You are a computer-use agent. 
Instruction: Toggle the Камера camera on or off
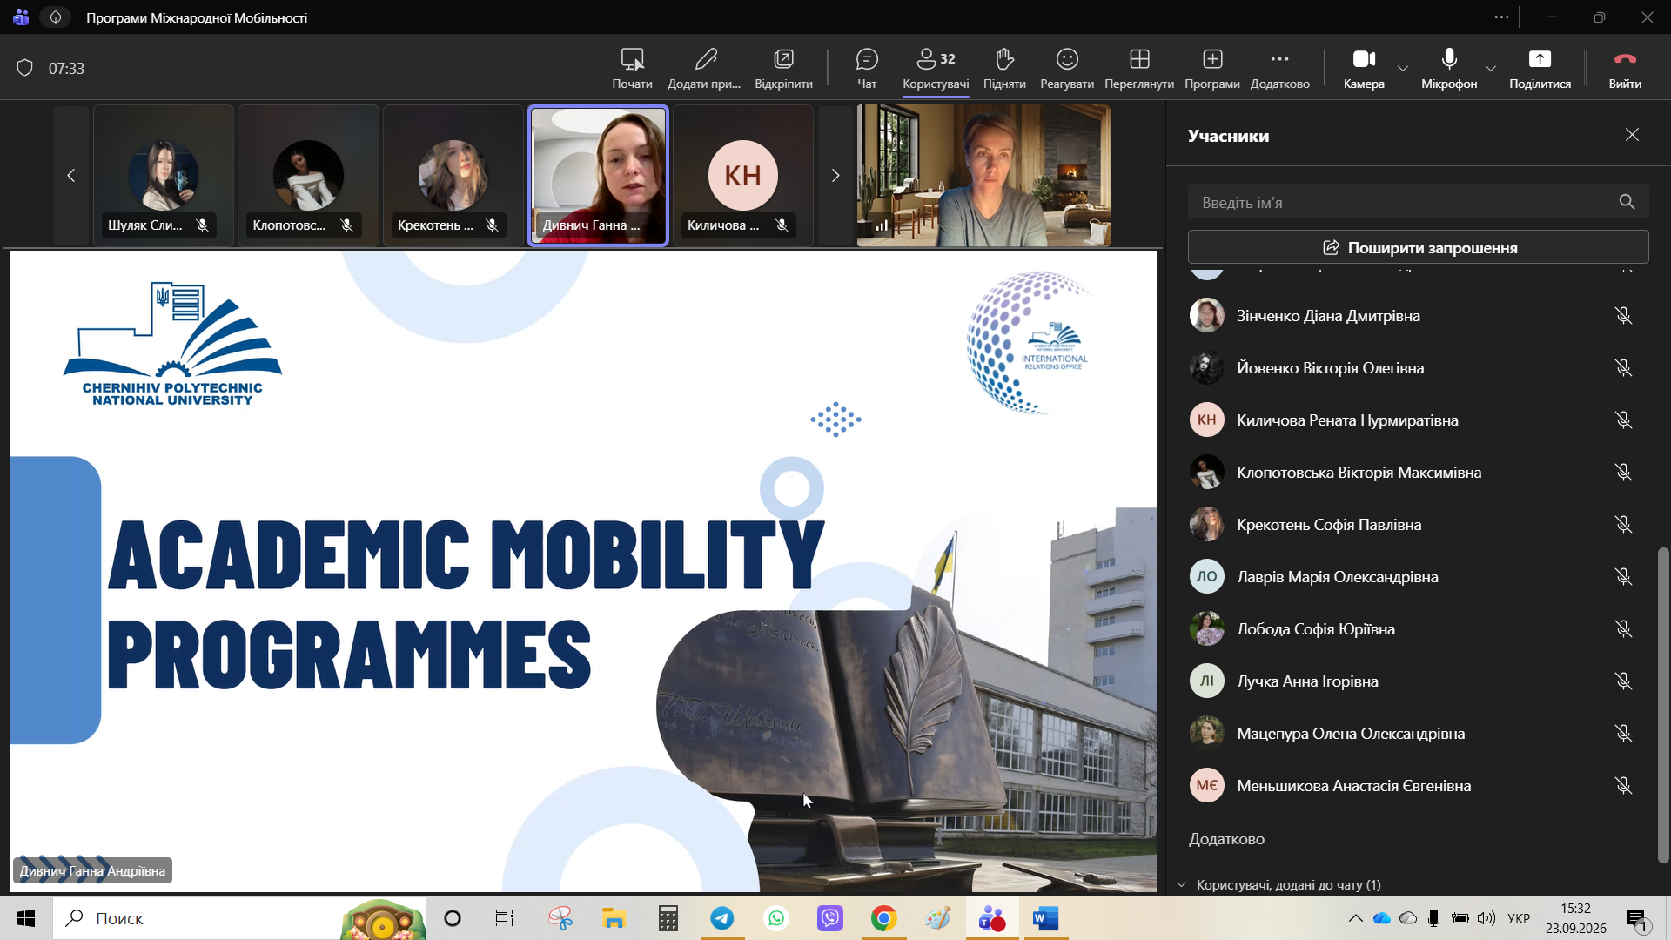tap(1364, 68)
